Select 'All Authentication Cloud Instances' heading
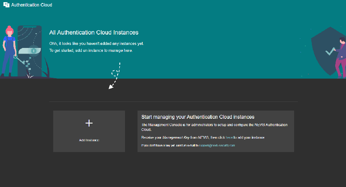This screenshot has width=346, height=187. pos(94,32)
